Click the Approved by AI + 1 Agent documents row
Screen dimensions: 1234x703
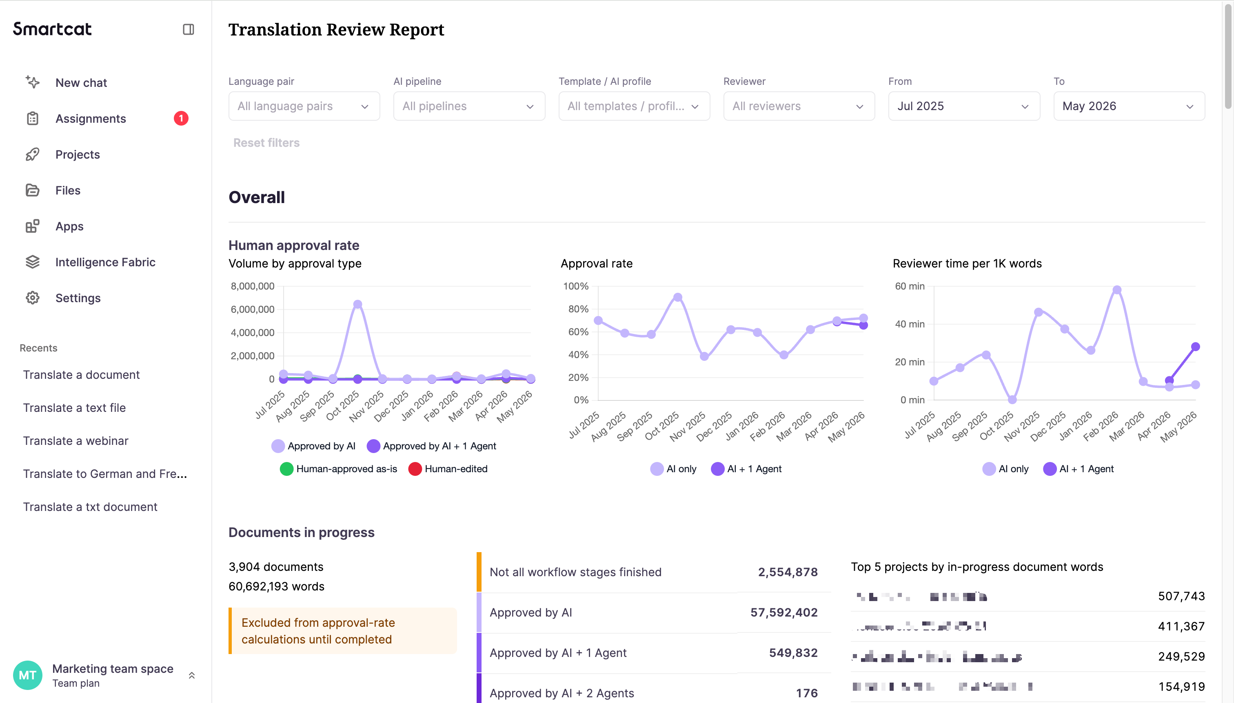point(654,653)
